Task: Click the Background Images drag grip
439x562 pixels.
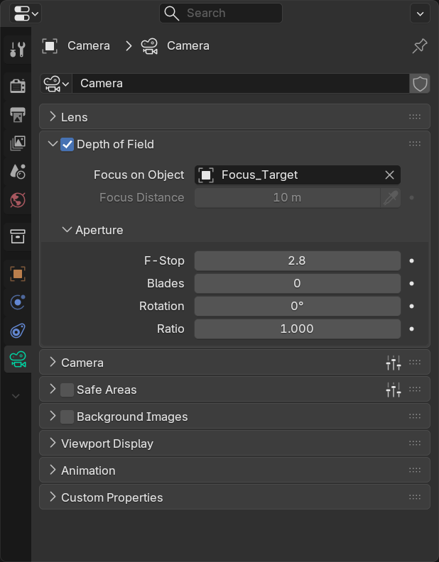Action: [415, 416]
